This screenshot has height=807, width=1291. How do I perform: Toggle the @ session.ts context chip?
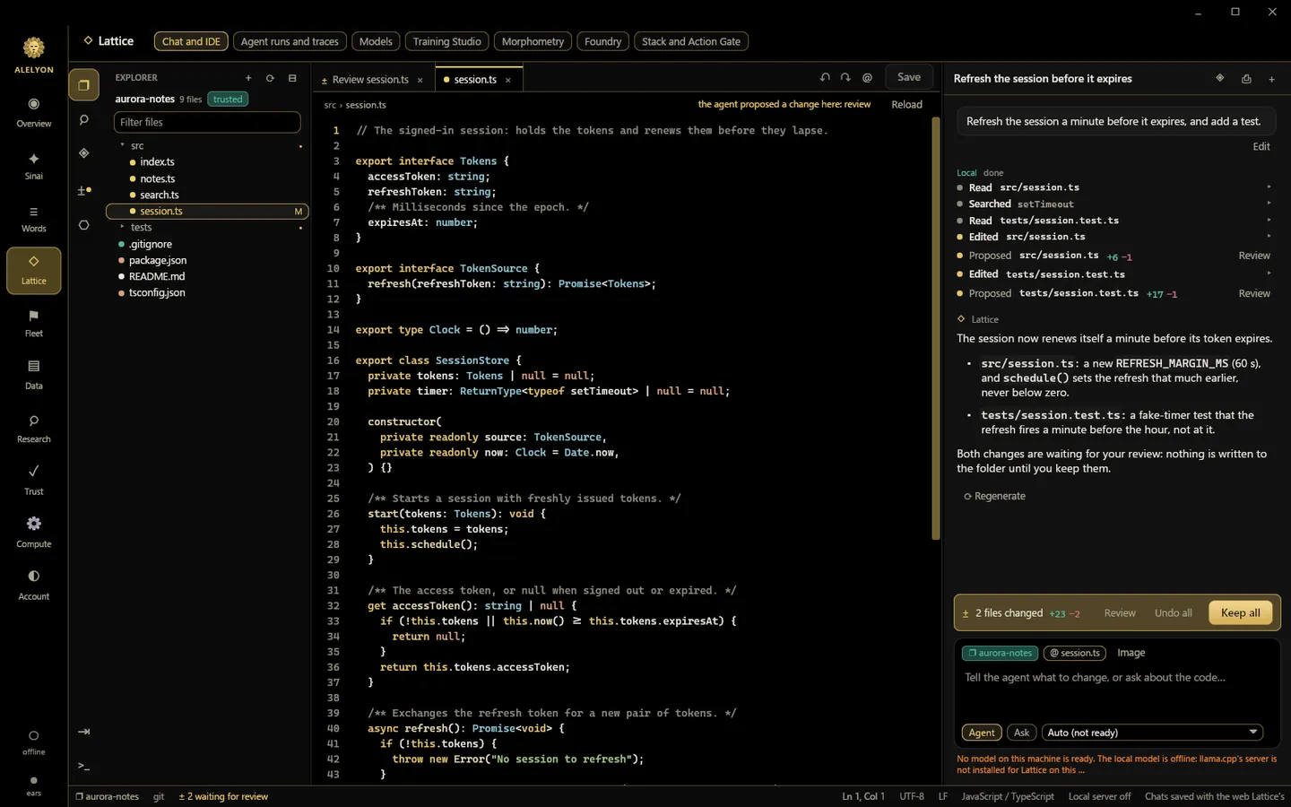click(x=1075, y=653)
